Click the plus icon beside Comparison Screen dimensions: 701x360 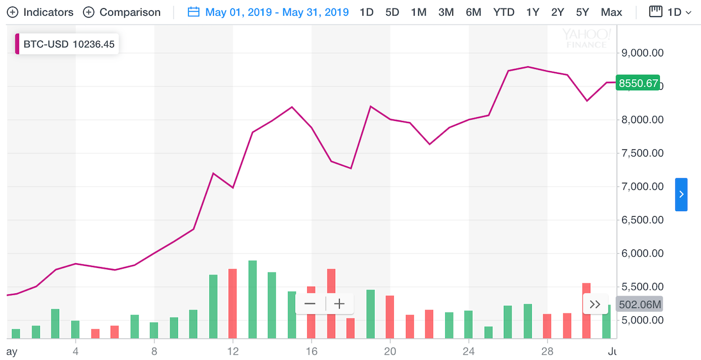point(89,12)
